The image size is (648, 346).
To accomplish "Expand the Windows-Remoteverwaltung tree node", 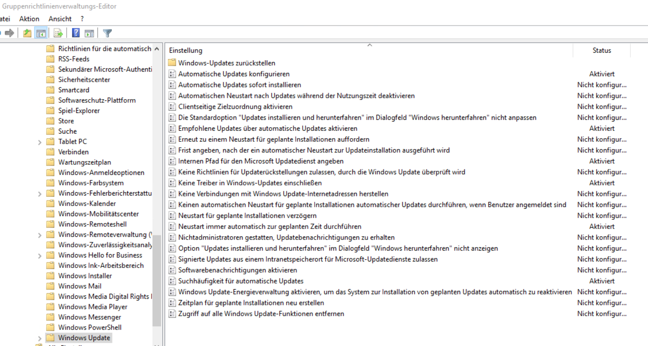I will point(40,235).
